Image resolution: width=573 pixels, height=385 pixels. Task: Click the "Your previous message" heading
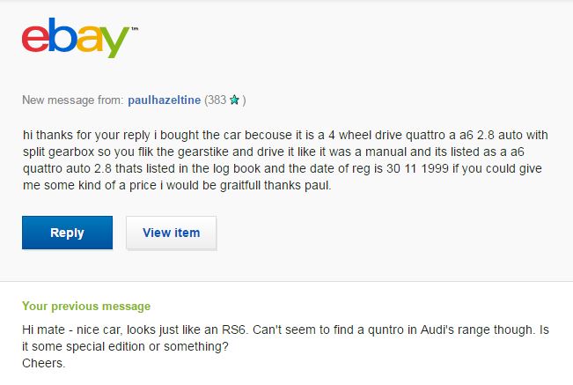pos(86,307)
